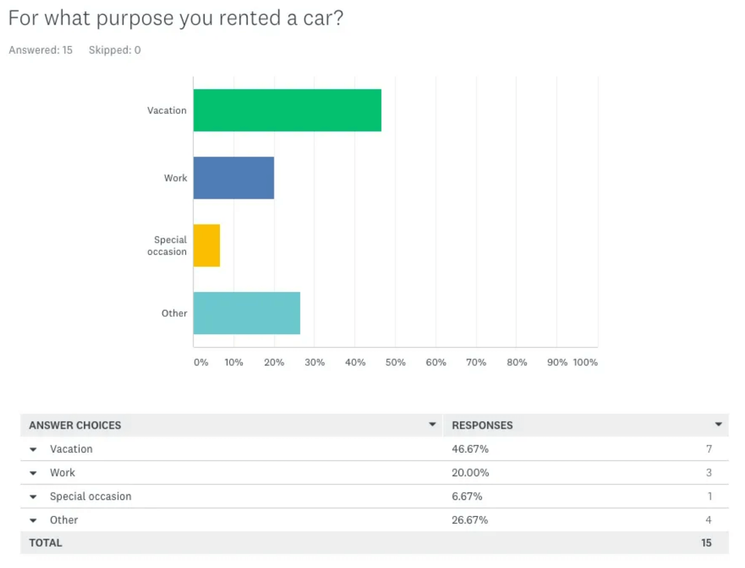Click the Vacation axis label
The image size is (745, 568).
coord(167,111)
